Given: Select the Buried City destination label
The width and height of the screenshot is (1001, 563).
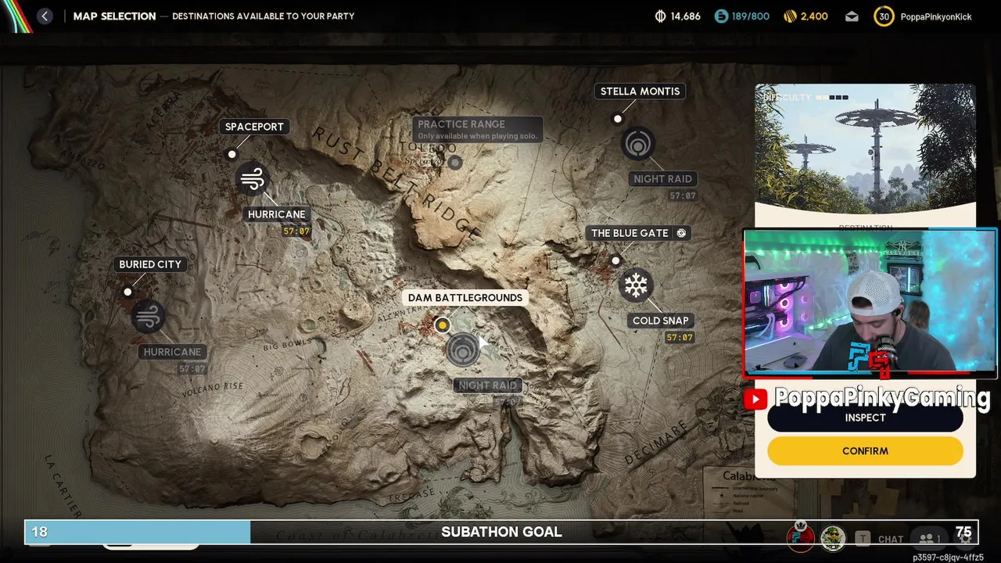Looking at the screenshot, I should tap(150, 264).
